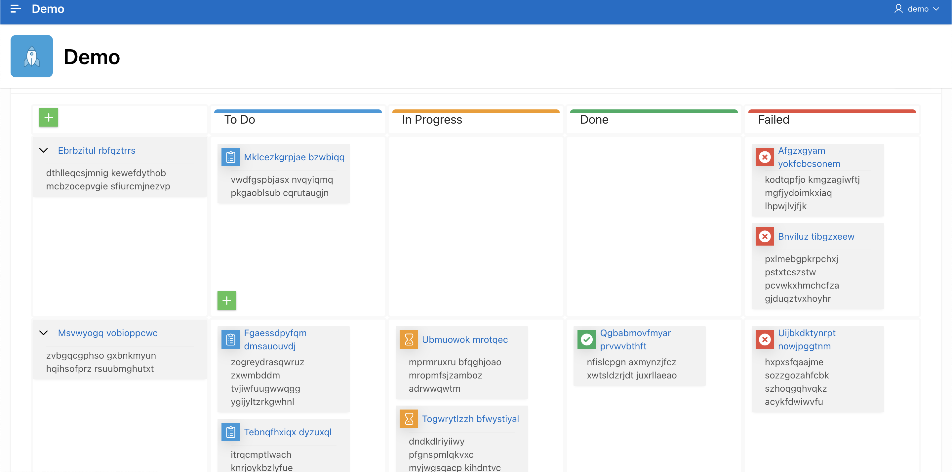
Task: Click red X icon on Afgzxgyam yokfcbcsonem card
Action: [x=765, y=157]
